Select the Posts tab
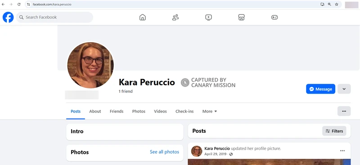Viewport: 360px width, 165px height. [76, 112]
